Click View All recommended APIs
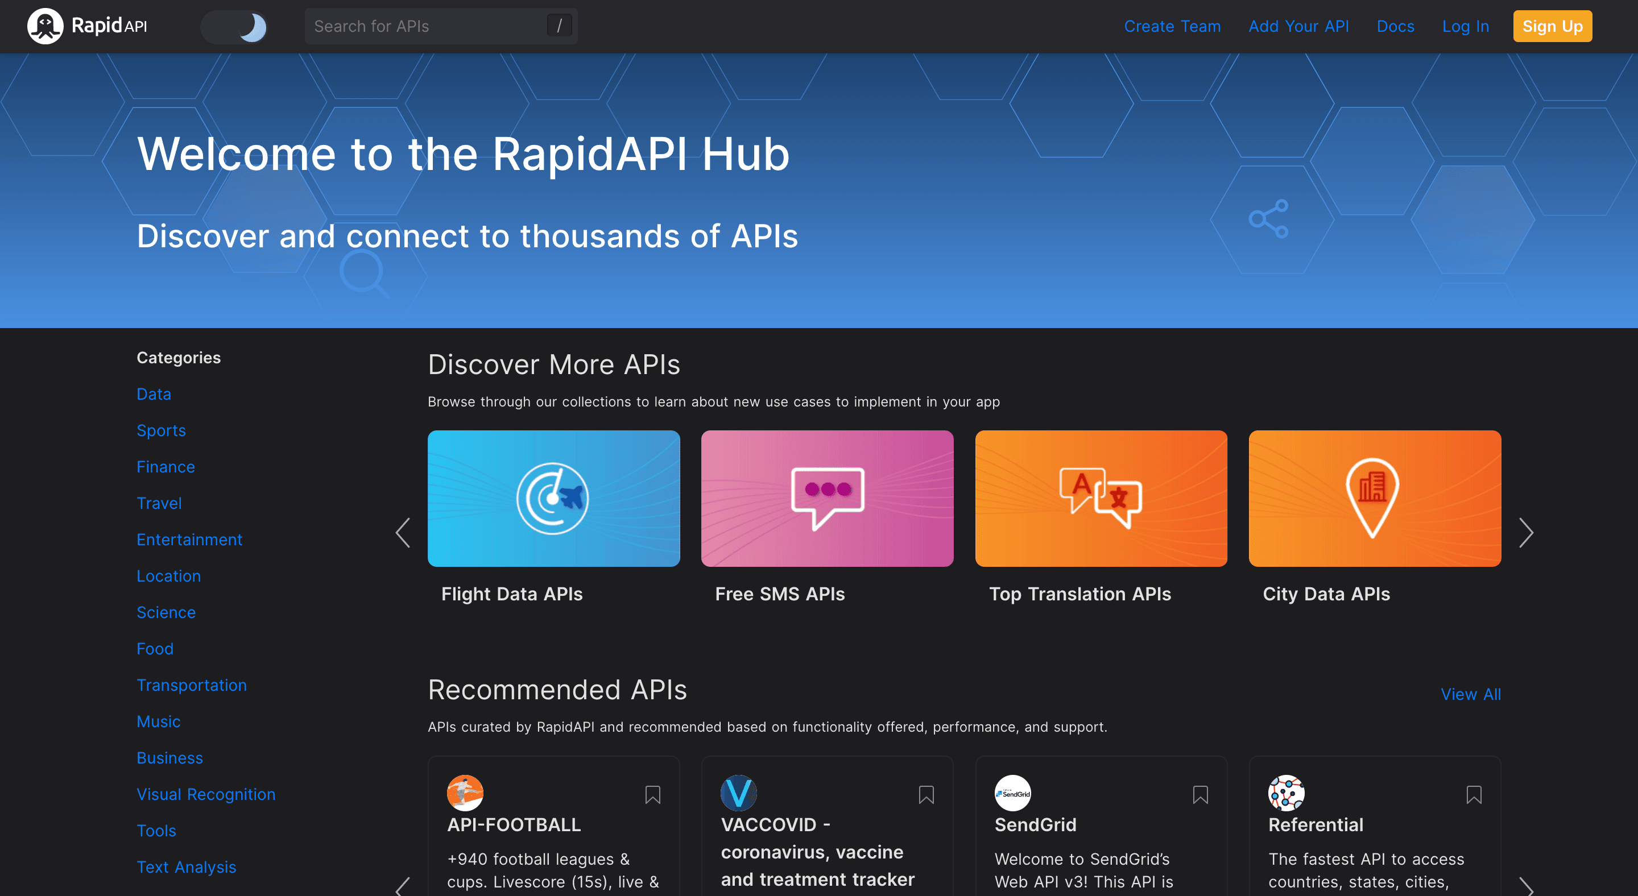Viewport: 1638px width, 896px height. [x=1471, y=694]
